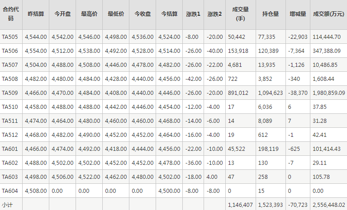Click TA602 open interest 130
The image size is (347, 210).
click(x=263, y=163)
